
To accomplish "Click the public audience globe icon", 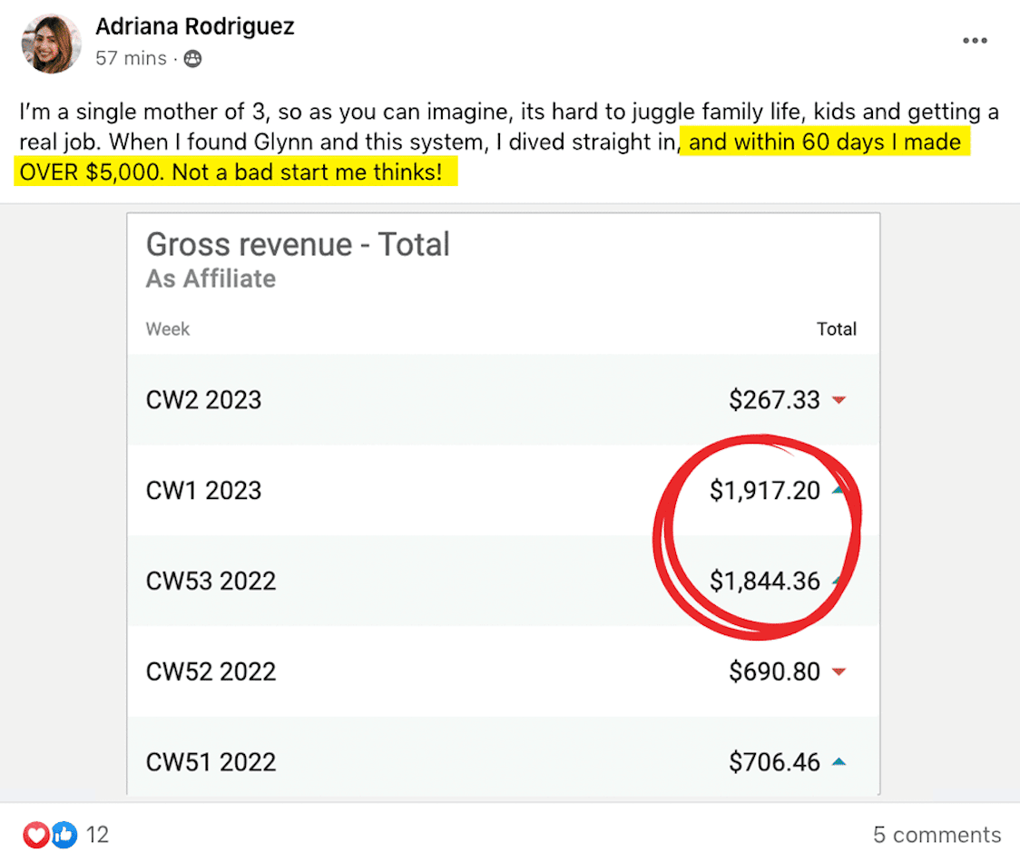I will [191, 59].
